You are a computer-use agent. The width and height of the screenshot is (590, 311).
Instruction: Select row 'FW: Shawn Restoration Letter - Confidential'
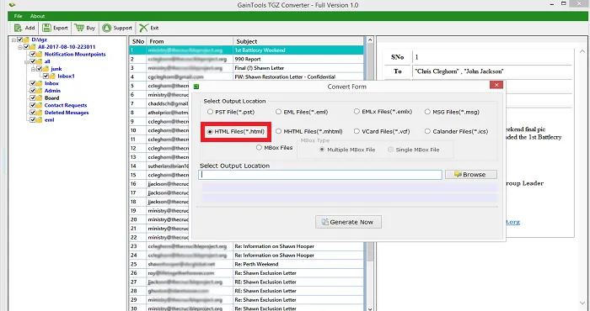tap(247, 76)
